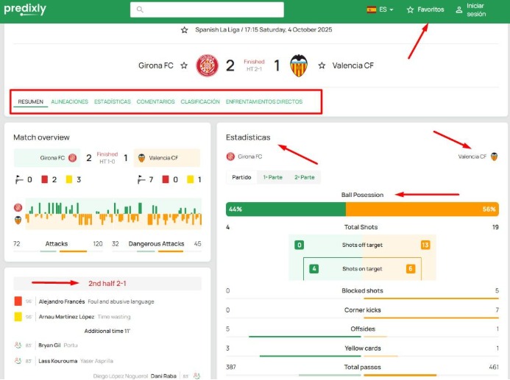
Task: Click Iniciar sesión to log in
Action: (476, 10)
